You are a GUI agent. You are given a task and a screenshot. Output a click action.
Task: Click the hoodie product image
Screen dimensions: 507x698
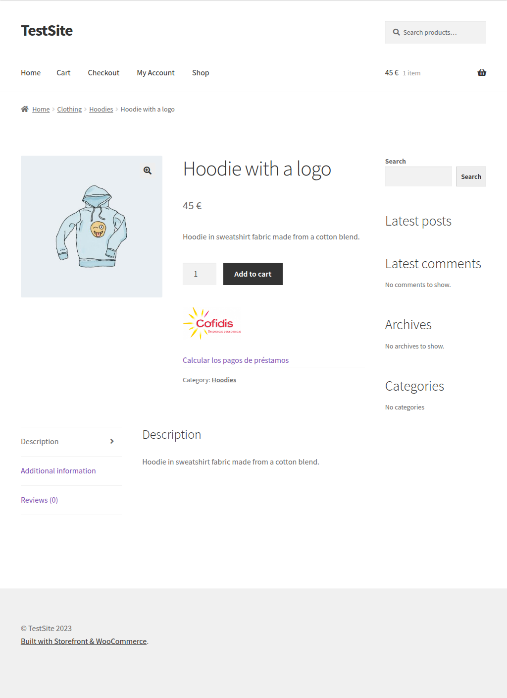(x=92, y=227)
